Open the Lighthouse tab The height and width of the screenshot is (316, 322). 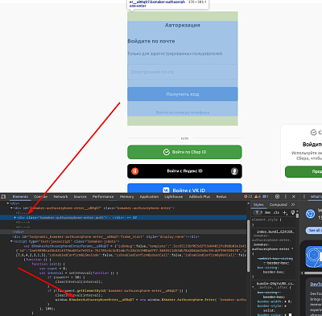point(173,197)
